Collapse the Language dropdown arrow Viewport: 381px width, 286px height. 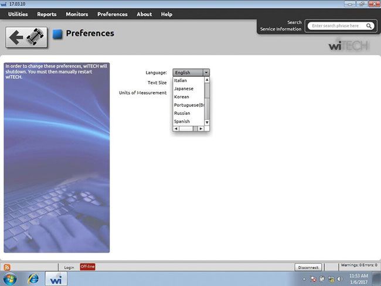(x=206, y=73)
